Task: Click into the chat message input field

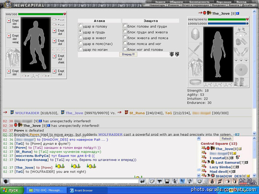Action: click(x=74, y=181)
